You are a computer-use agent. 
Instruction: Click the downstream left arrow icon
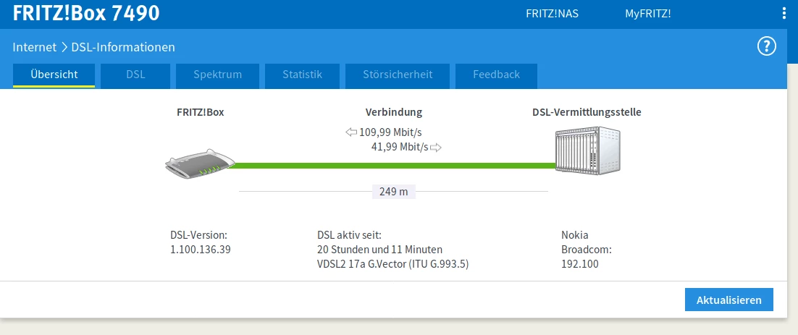(x=351, y=132)
